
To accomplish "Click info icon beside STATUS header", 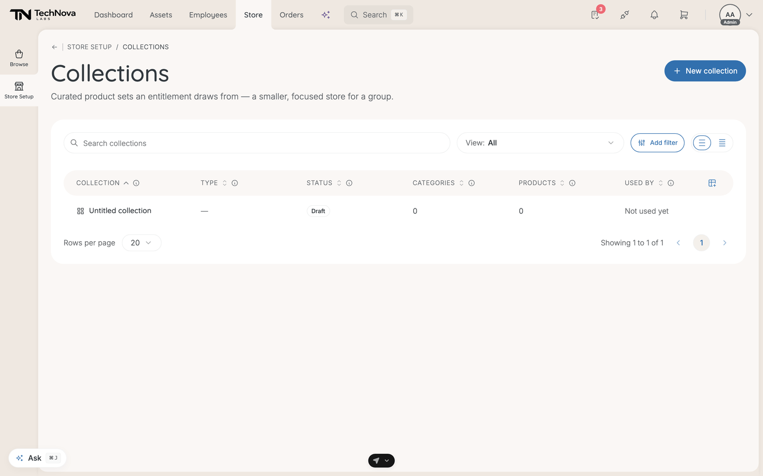I will (x=349, y=183).
